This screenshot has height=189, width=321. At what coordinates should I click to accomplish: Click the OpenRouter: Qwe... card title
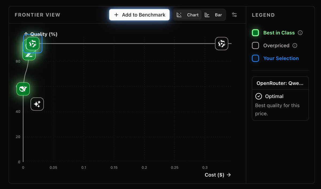click(x=280, y=83)
